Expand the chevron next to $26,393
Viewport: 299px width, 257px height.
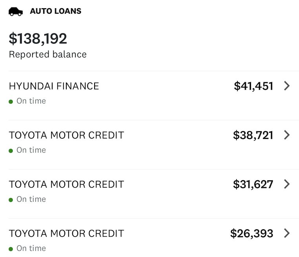pos(287,233)
